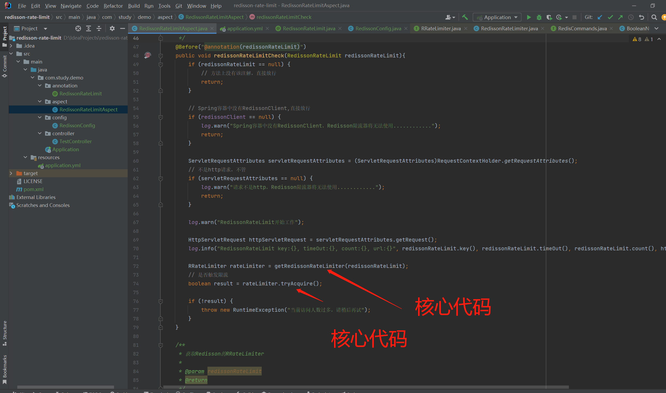Image resolution: width=666 pixels, height=393 pixels.
Task: Close application.yml tab
Action: [x=267, y=28]
